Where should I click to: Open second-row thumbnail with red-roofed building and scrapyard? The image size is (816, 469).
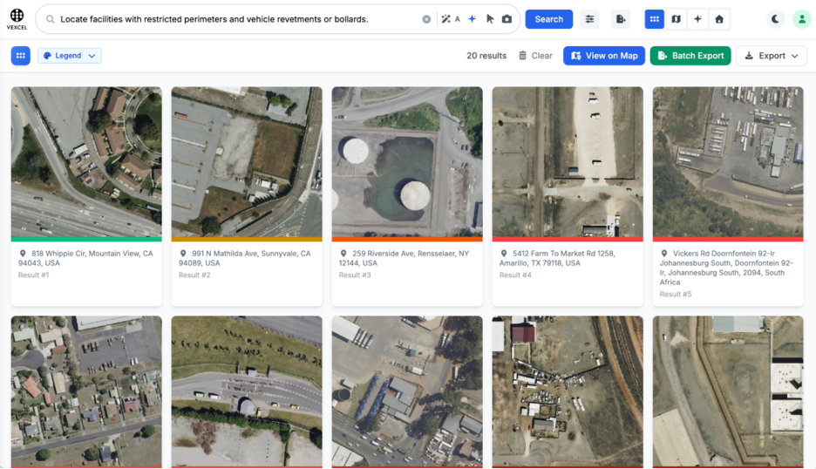coord(568,391)
